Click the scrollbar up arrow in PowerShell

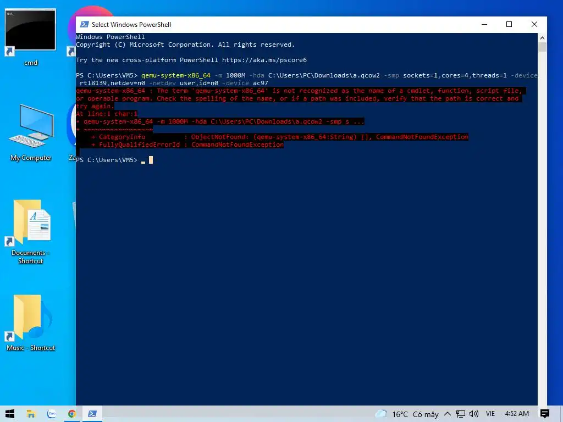click(x=542, y=38)
